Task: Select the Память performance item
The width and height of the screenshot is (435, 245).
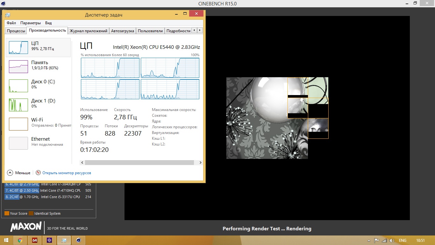Action: point(38,67)
